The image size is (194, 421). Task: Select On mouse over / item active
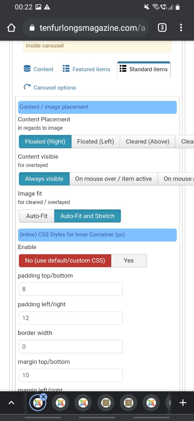coord(113,179)
